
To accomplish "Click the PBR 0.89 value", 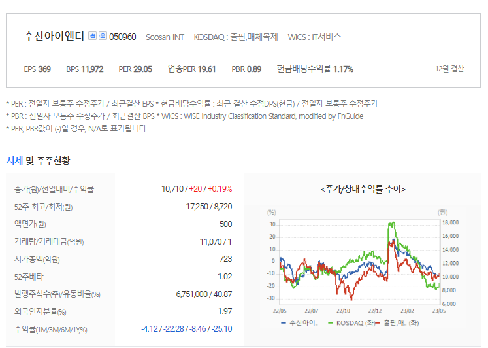I will click(246, 69).
